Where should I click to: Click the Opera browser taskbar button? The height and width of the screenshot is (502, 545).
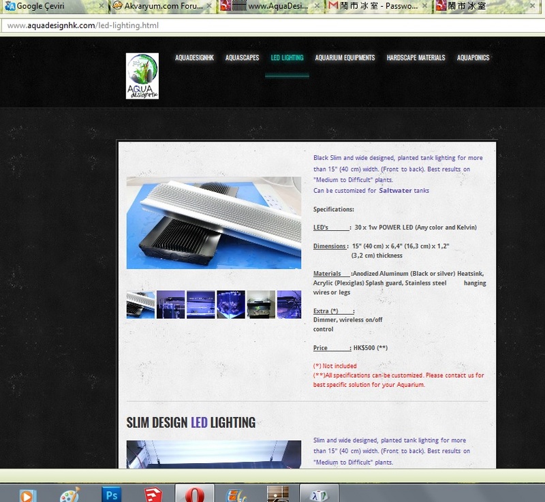coord(195,493)
